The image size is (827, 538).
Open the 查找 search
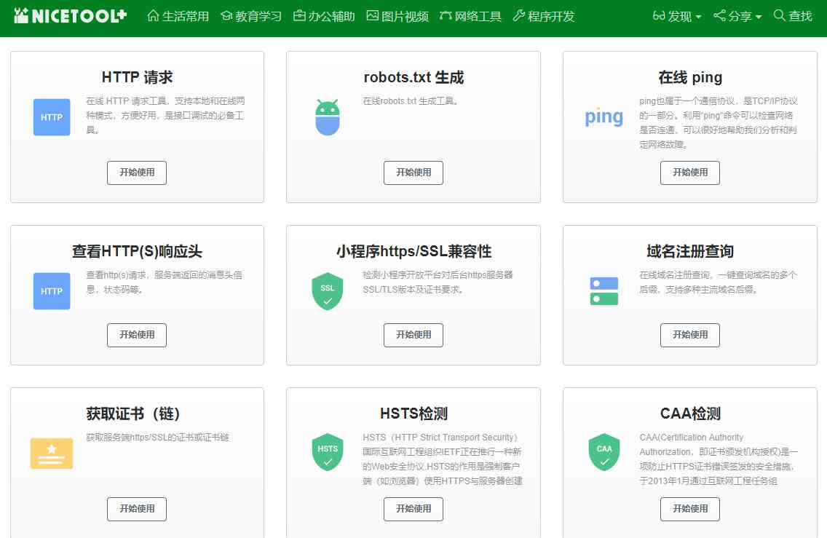793,16
